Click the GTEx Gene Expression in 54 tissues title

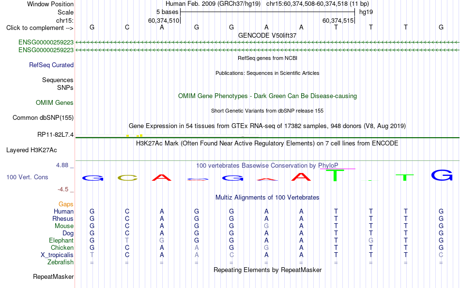tap(267, 126)
